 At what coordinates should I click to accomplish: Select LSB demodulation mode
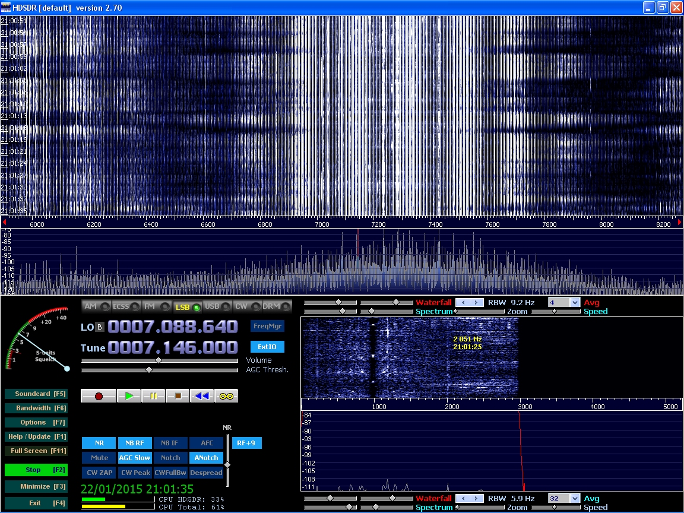coord(188,306)
